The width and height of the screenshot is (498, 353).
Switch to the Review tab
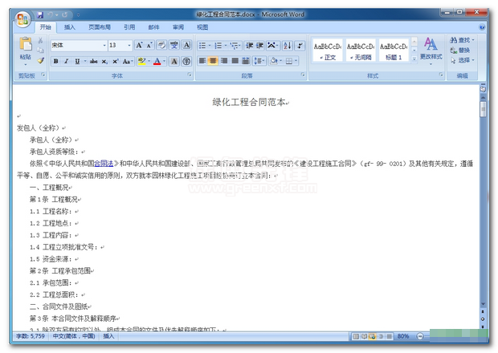pos(178,27)
